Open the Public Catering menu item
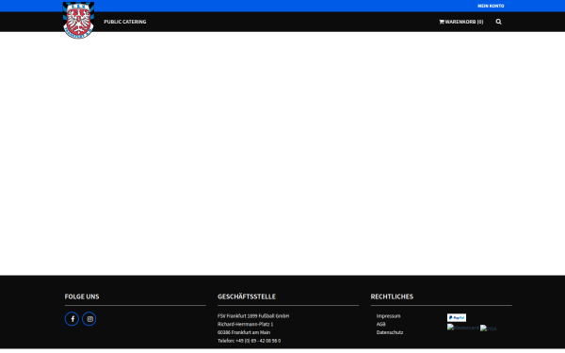 pos(125,22)
